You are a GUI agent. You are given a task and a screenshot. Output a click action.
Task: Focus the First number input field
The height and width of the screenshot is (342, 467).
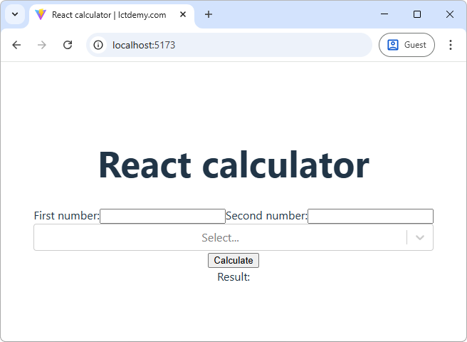pos(162,216)
